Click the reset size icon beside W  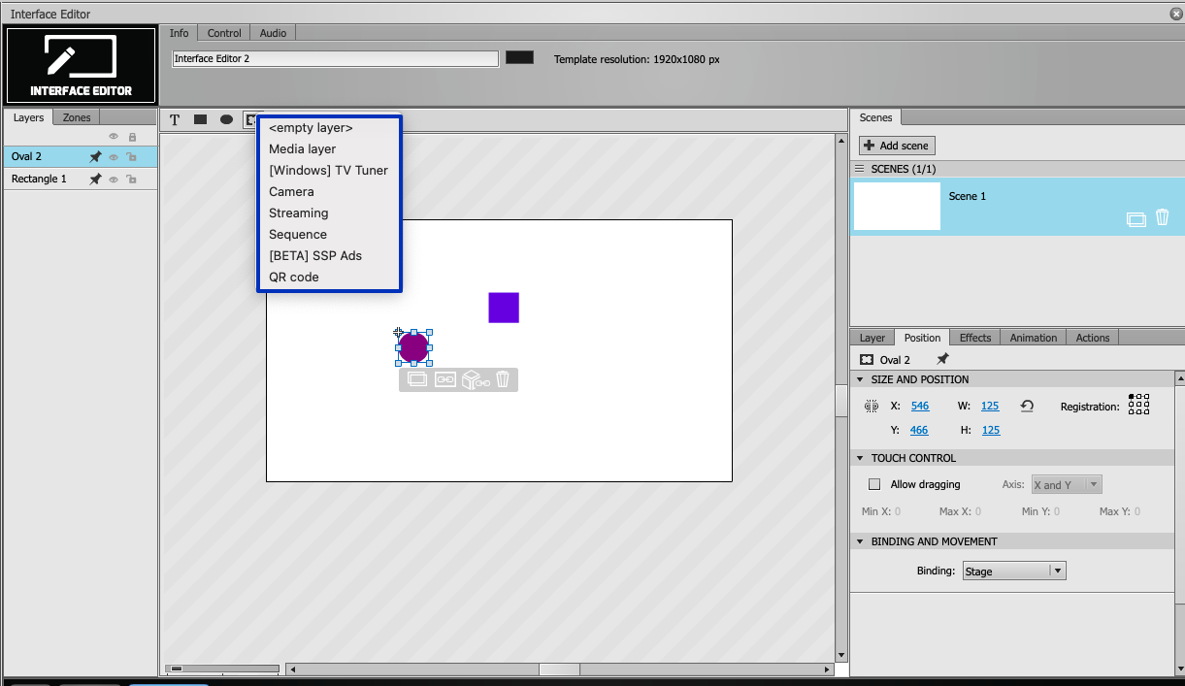[1027, 407]
